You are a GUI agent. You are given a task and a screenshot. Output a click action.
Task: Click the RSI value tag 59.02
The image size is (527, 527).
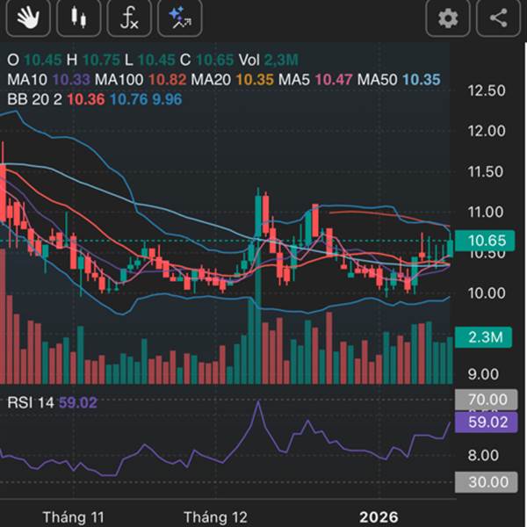486,422
